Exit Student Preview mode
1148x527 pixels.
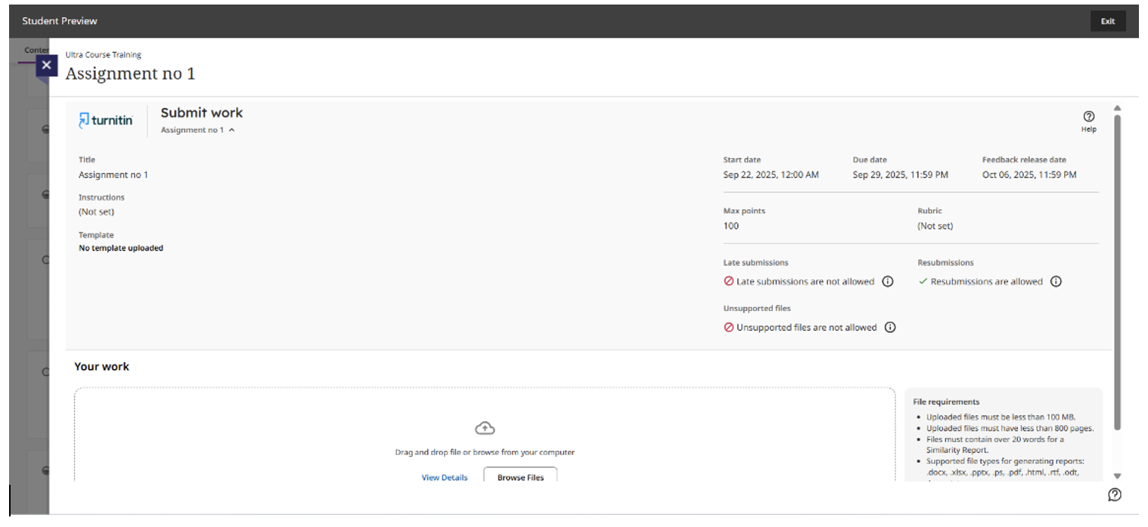pos(1108,21)
